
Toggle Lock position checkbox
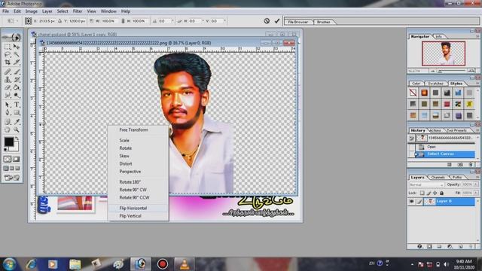pos(435,193)
